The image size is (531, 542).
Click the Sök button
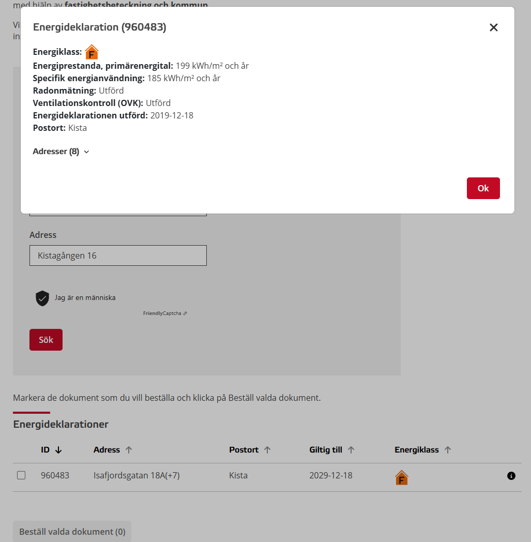46,340
